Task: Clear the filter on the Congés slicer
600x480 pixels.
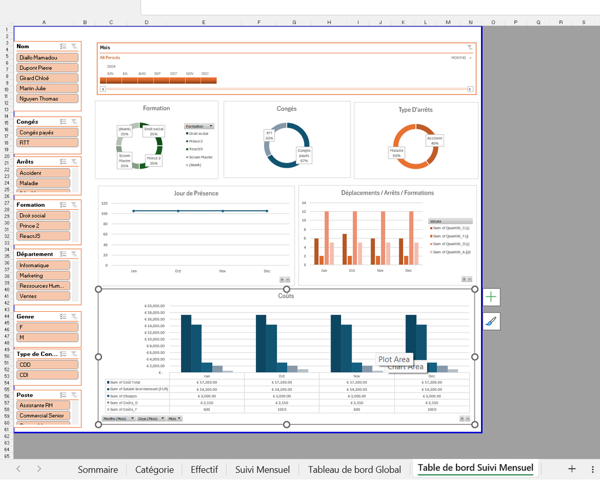Action: pyautogui.click(x=75, y=121)
